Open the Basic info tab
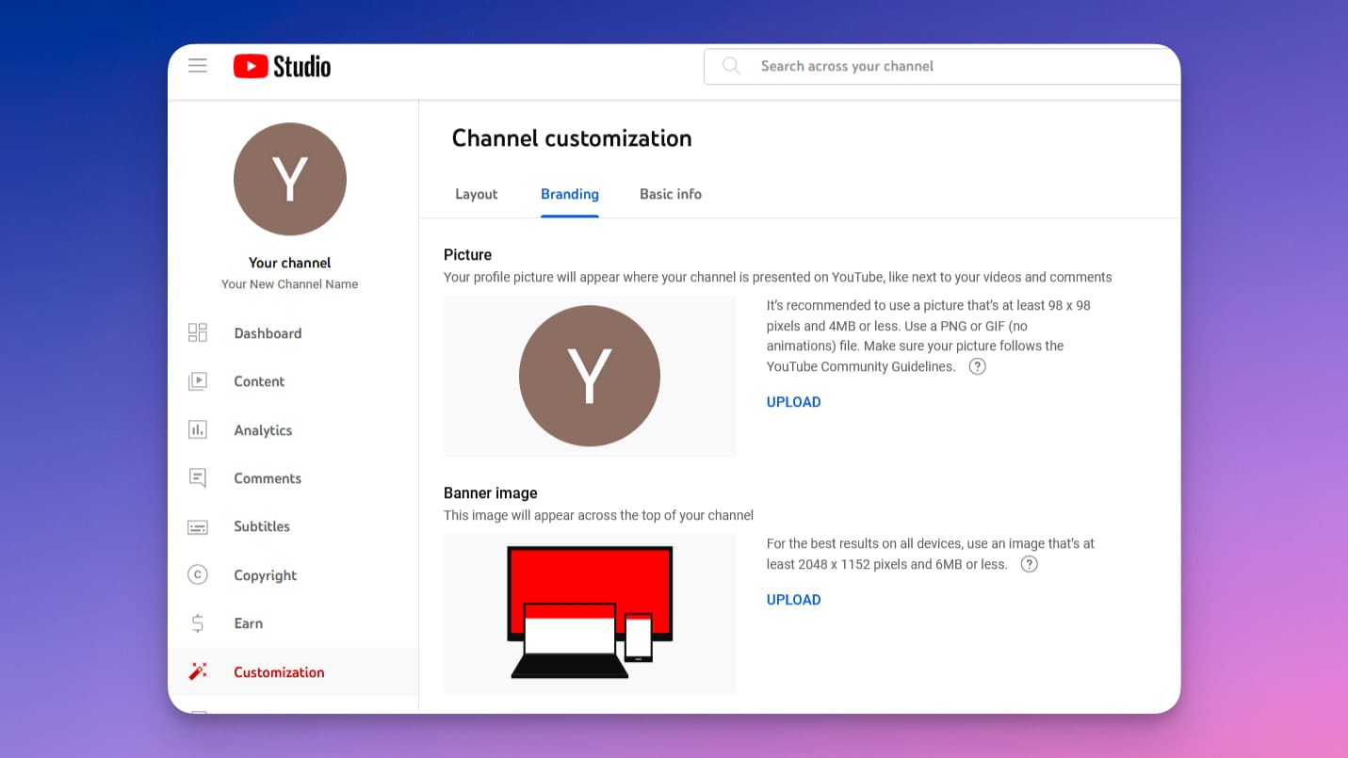 (x=670, y=194)
